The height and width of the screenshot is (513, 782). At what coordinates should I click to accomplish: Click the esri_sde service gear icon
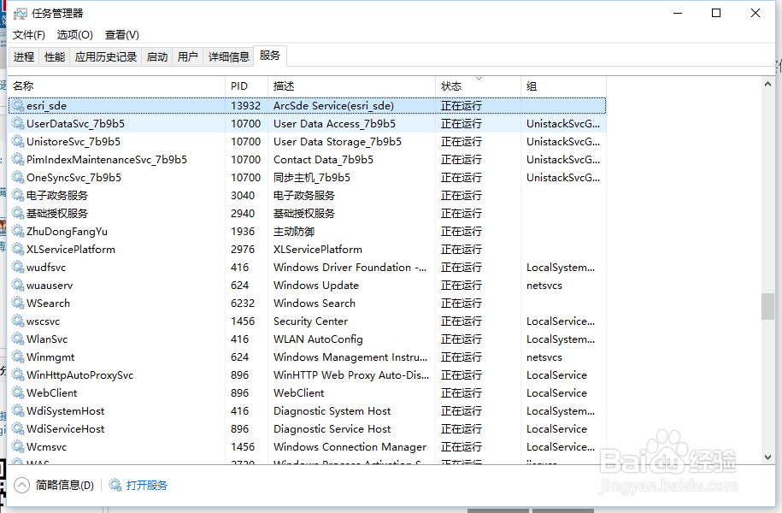(x=15, y=105)
